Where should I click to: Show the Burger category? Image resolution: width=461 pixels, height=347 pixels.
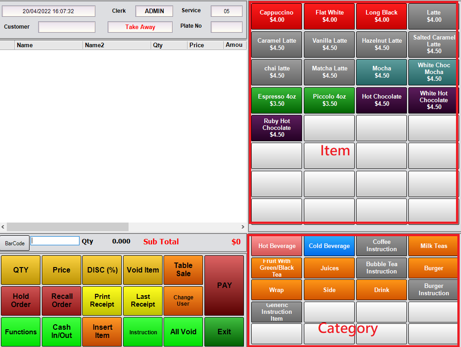434,268
